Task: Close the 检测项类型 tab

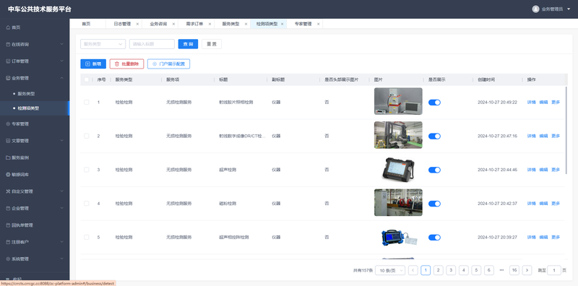Action: pyautogui.click(x=282, y=24)
